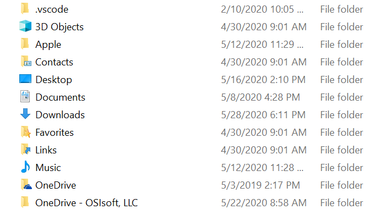Select the Contacts card folder icon
Viewport: 384px width, 215px height.
(x=26, y=62)
